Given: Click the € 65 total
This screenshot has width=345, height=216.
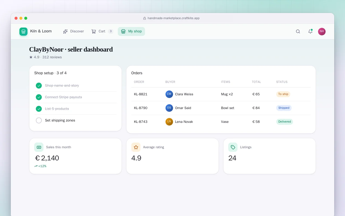Looking at the screenshot, I should (x=256, y=94).
